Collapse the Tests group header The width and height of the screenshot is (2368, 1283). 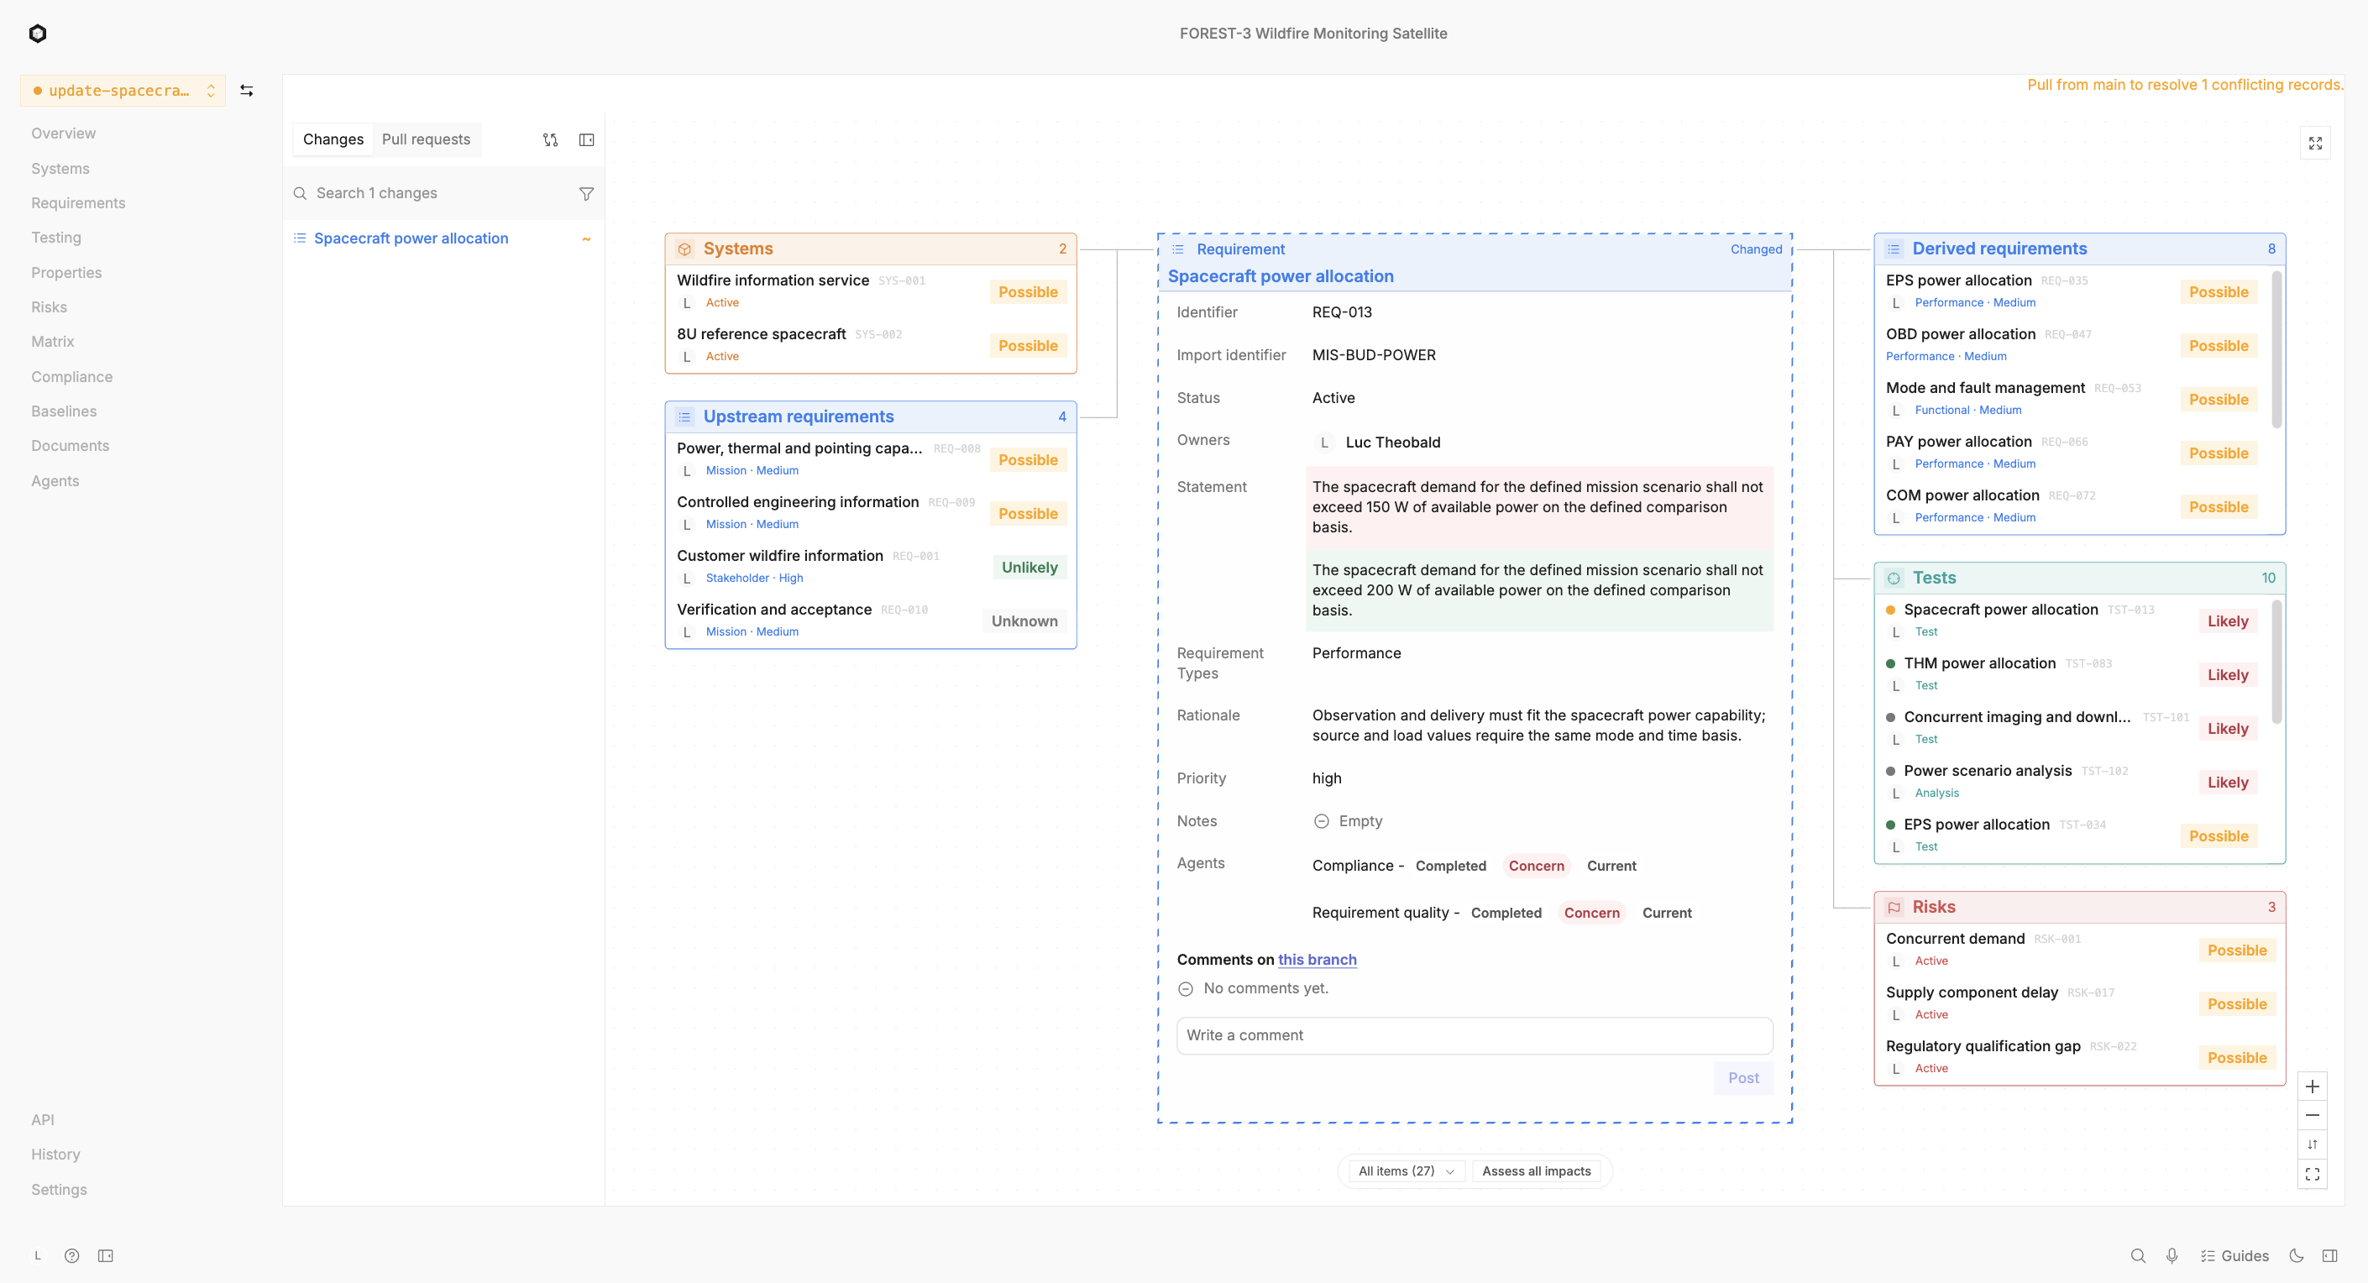point(2079,578)
